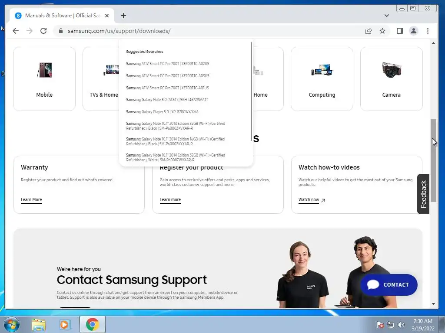Click the blue CONTACT chat button

click(x=389, y=284)
